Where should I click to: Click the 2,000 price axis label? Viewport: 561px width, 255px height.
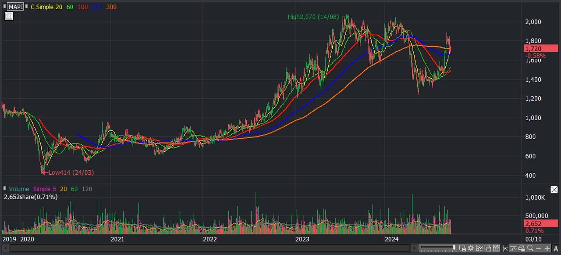(x=533, y=22)
